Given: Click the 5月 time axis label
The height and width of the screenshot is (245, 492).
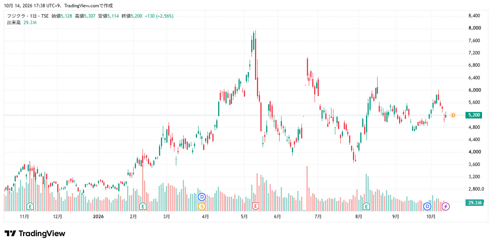Looking at the screenshot, I should pos(244,217).
